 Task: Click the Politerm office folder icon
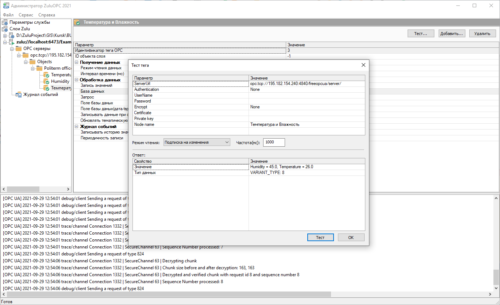(x=39, y=68)
